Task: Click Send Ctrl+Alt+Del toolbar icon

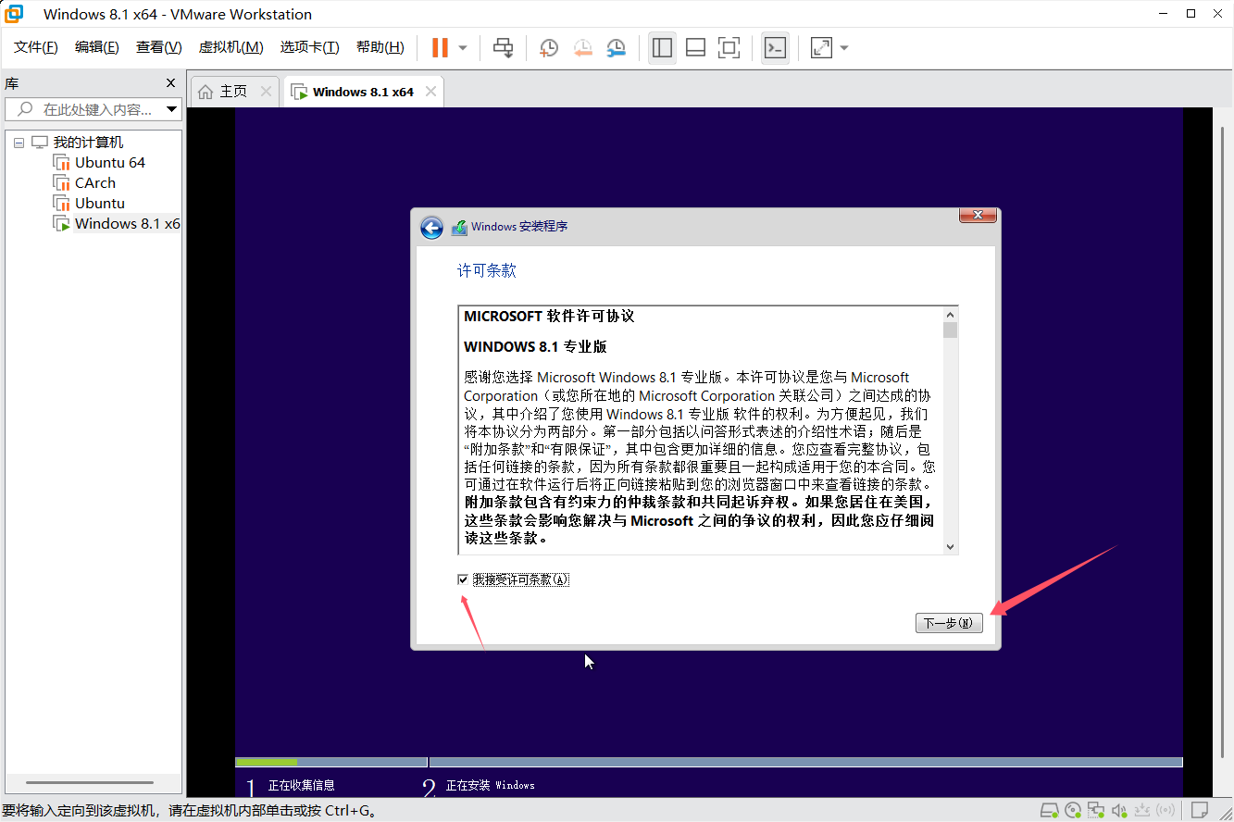Action: click(x=504, y=47)
